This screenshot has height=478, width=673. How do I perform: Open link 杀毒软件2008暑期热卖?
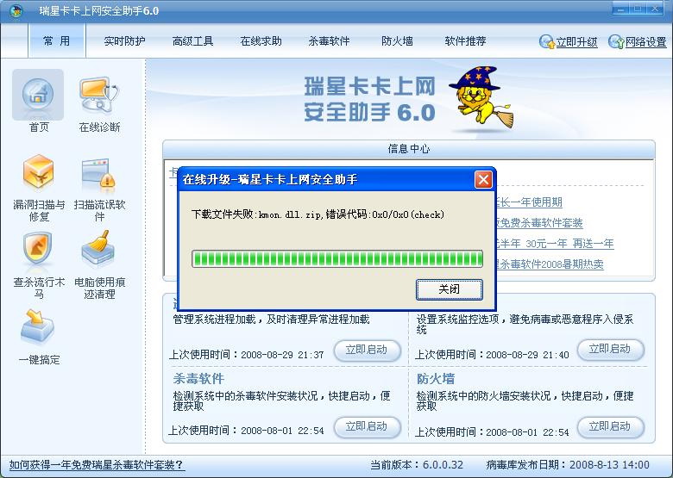click(x=550, y=264)
